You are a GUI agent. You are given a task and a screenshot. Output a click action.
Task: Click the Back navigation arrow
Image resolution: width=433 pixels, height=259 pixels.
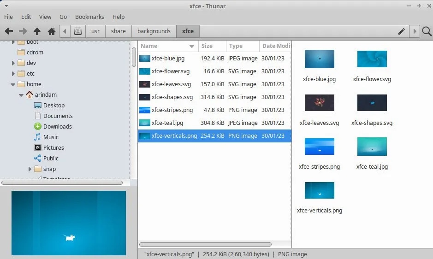coord(8,31)
